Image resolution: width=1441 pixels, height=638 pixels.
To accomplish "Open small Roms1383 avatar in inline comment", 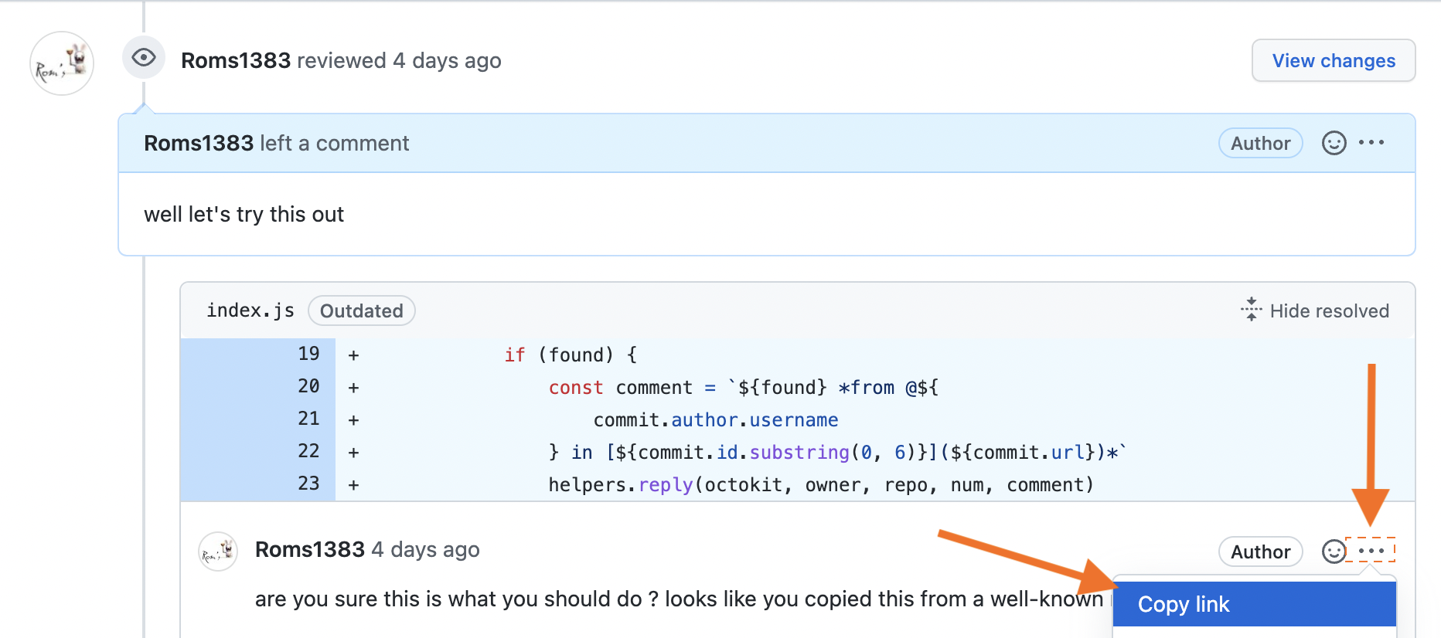I will (218, 551).
